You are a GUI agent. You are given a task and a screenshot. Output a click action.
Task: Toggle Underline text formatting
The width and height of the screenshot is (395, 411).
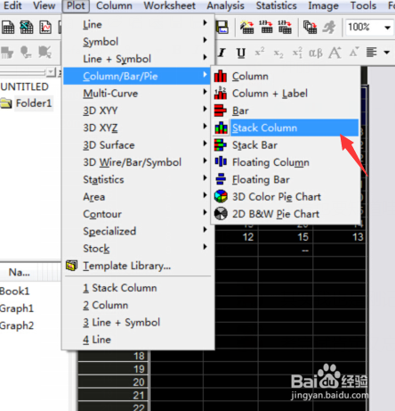tap(241, 53)
